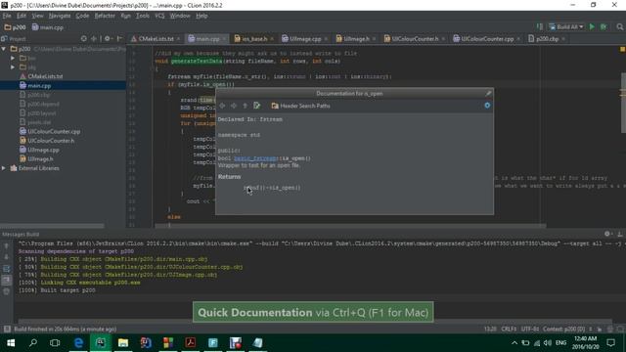Click Previous Message up arrow in Messages panel
The image size is (626, 352).
(7, 245)
